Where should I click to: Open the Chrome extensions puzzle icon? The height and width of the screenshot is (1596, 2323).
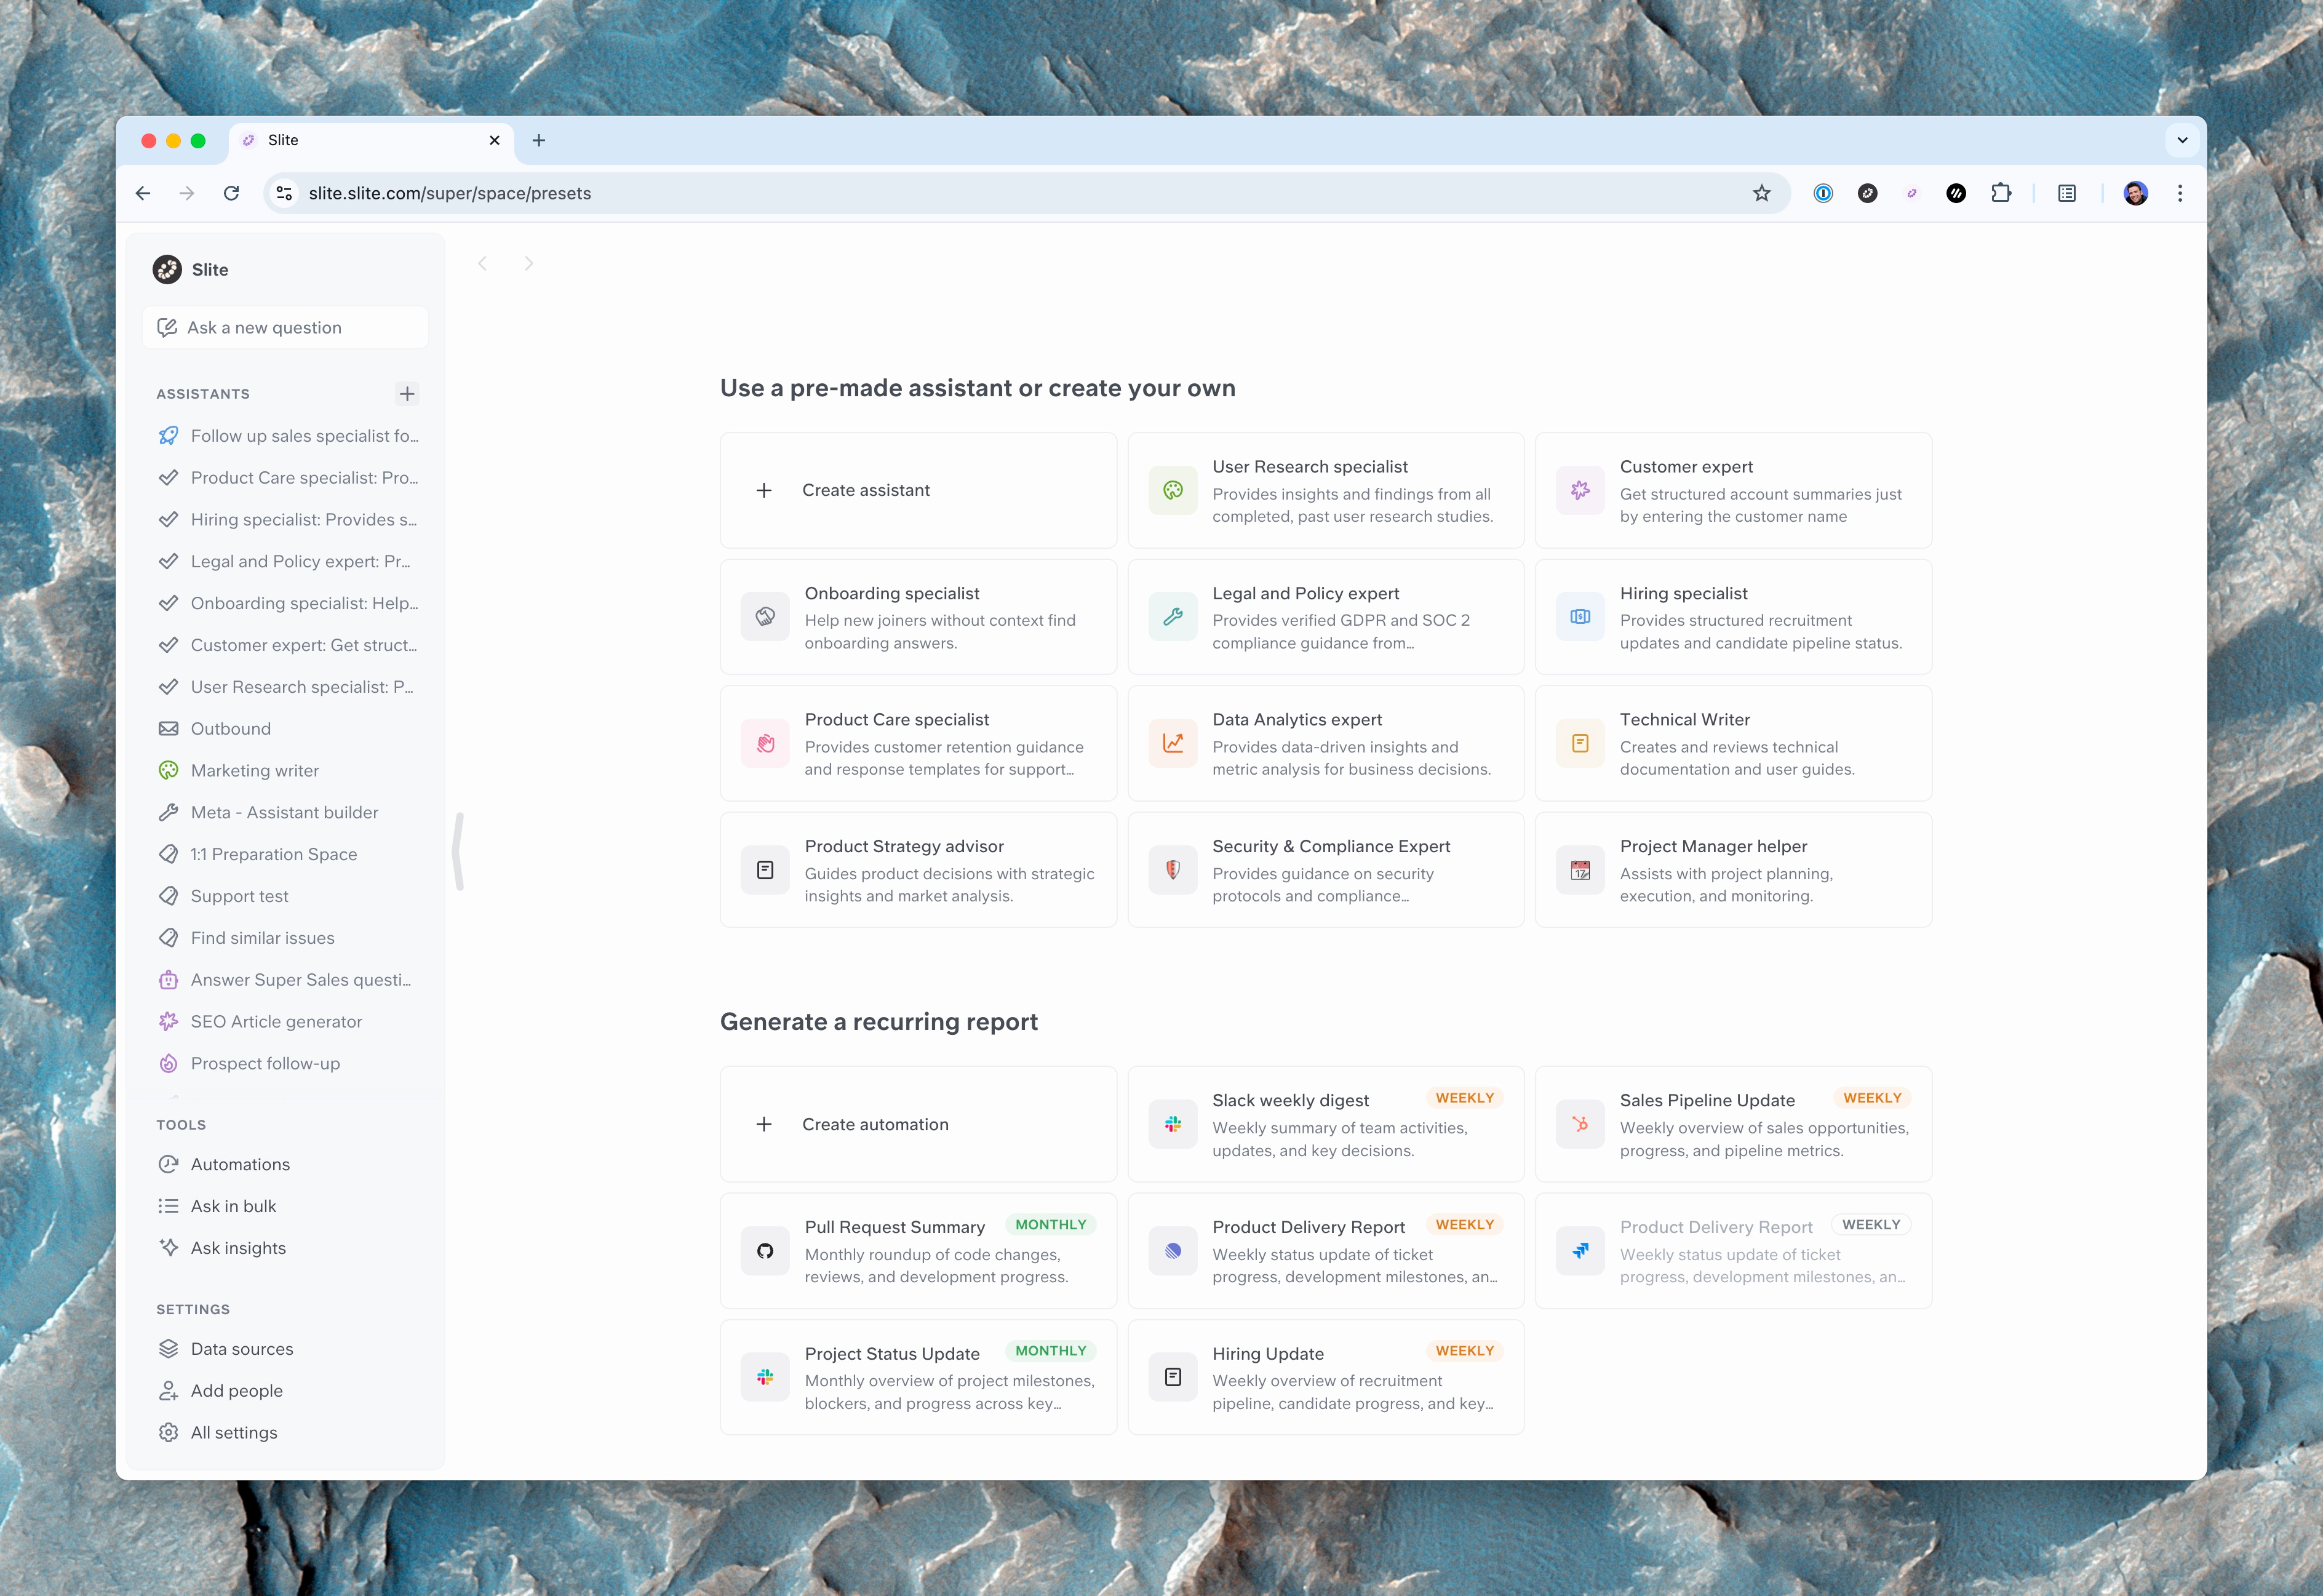[2000, 193]
